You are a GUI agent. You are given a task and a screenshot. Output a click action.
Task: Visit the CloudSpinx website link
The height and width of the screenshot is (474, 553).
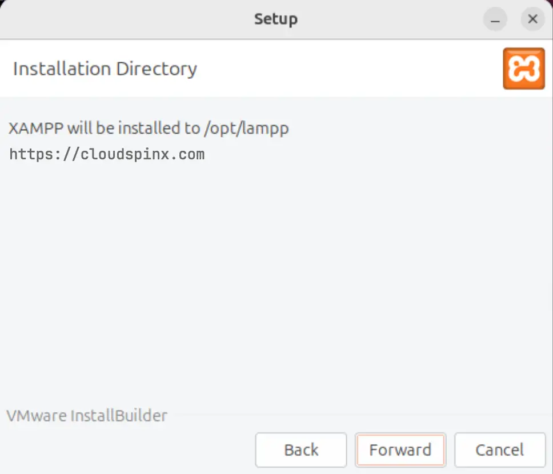click(x=107, y=154)
